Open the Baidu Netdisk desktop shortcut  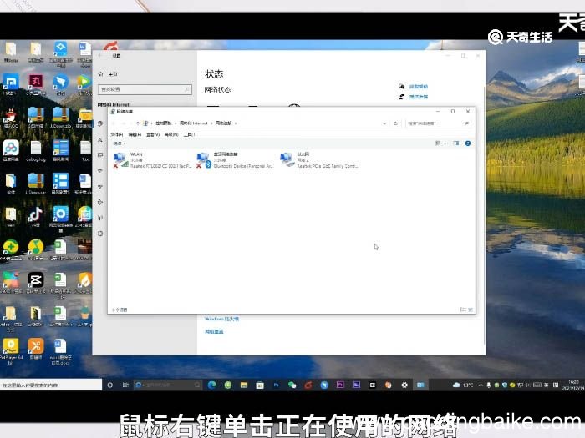click(x=11, y=151)
